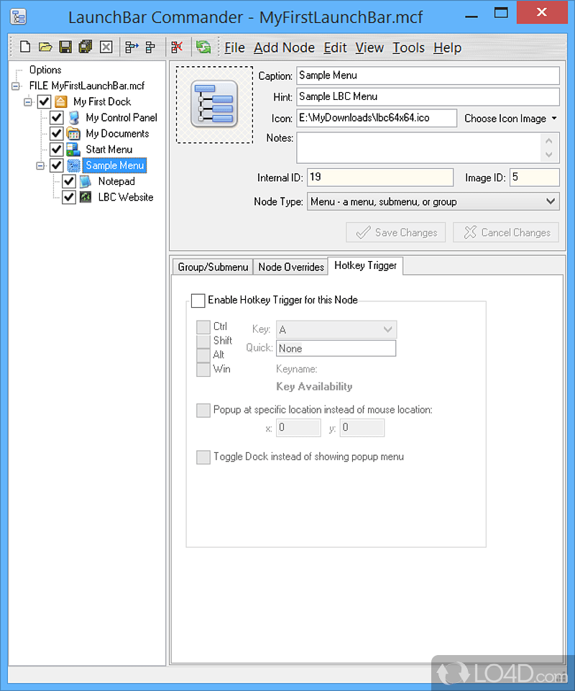
Task: Click the Close file X toolbar icon
Action: [106, 47]
